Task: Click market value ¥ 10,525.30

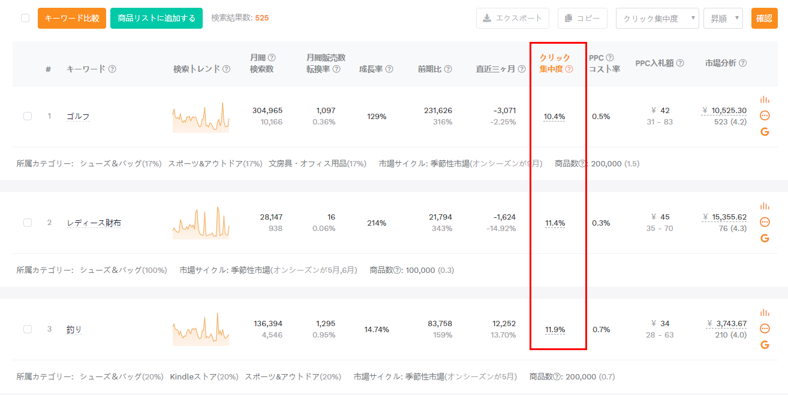Action: [724, 110]
